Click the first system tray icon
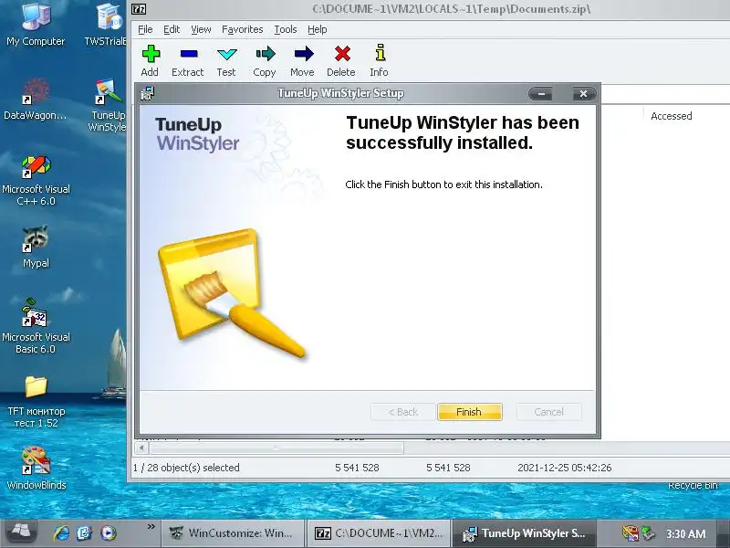 coord(630,533)
